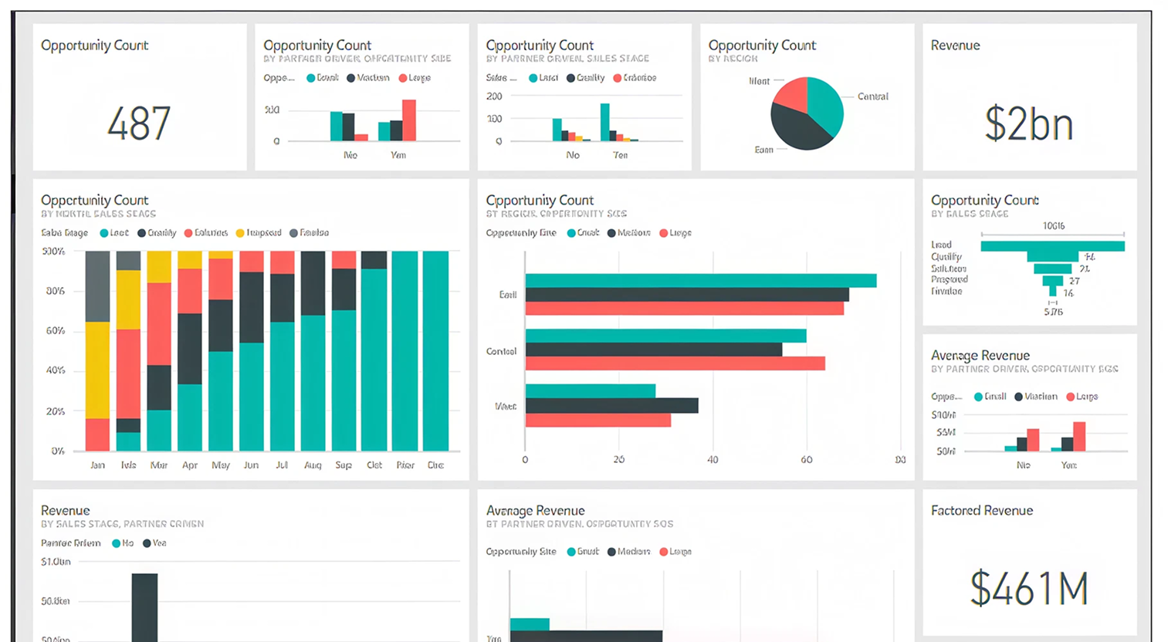Viewport: 1168px width, 642px height.
Task: Click the teal segment of the Jul column
Action: click(283, 386)
